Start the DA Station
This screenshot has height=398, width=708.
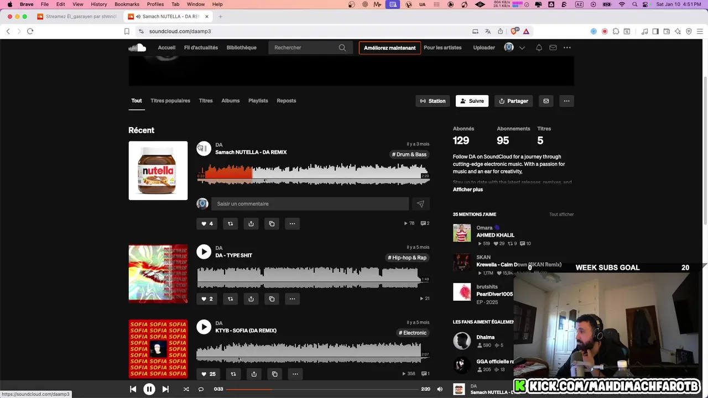click(433, 101)
